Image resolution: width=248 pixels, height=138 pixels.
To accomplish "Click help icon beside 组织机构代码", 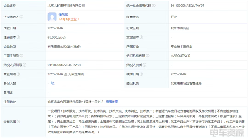I will click(147, 56).
